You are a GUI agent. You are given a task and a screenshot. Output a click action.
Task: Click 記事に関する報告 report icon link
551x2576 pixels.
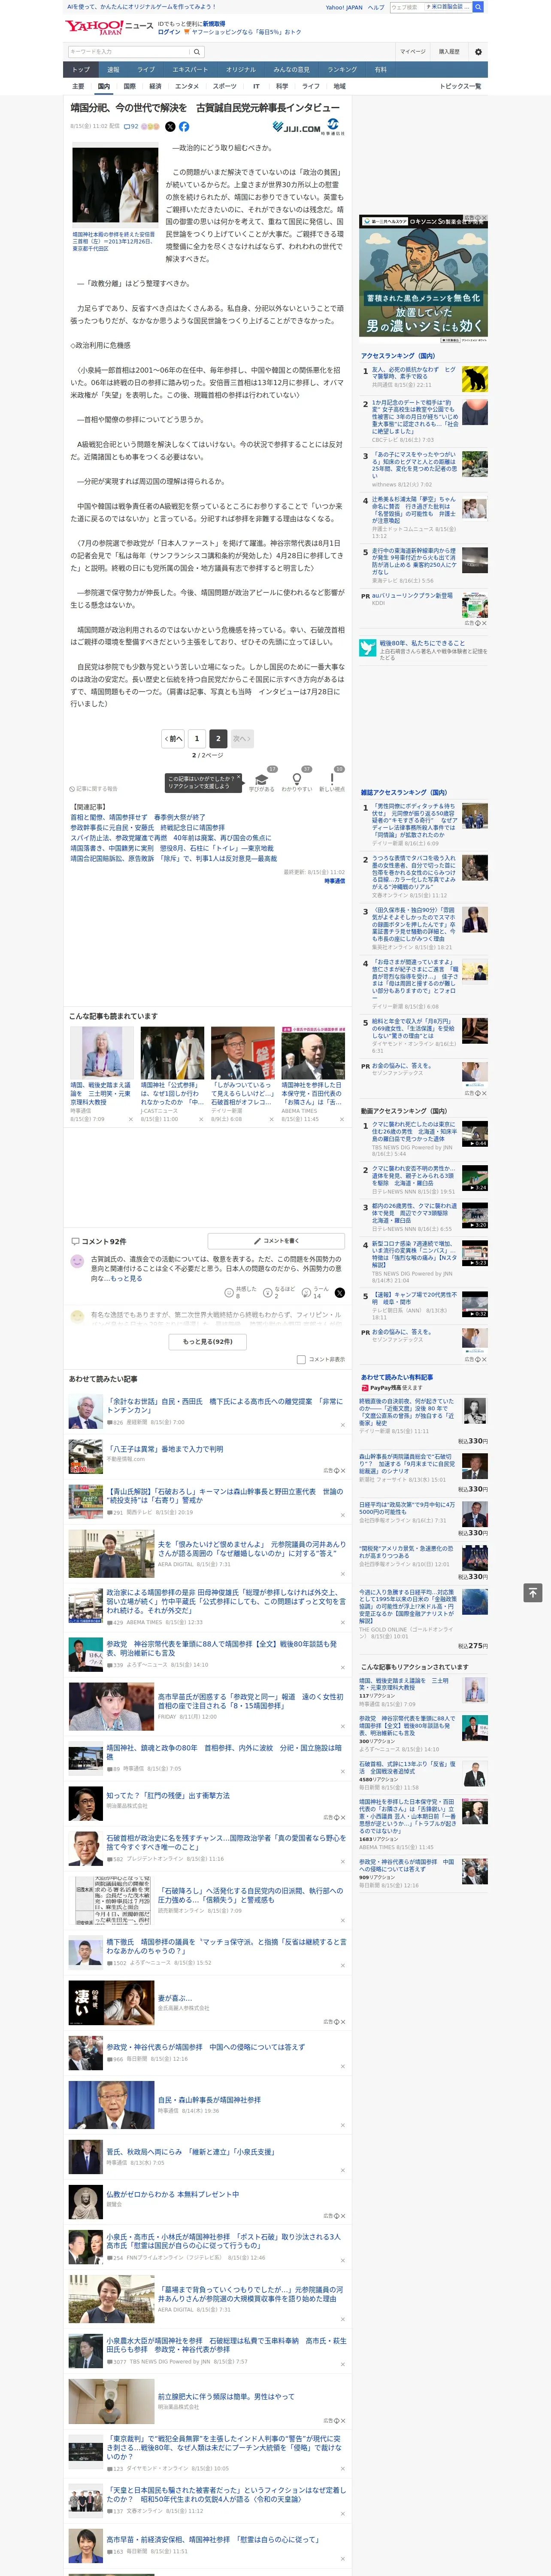(93, 789)
